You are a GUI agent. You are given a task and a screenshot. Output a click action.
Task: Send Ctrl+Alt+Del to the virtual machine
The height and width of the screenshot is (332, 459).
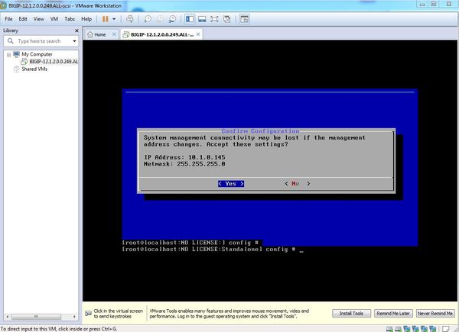(x=130, y=19)
